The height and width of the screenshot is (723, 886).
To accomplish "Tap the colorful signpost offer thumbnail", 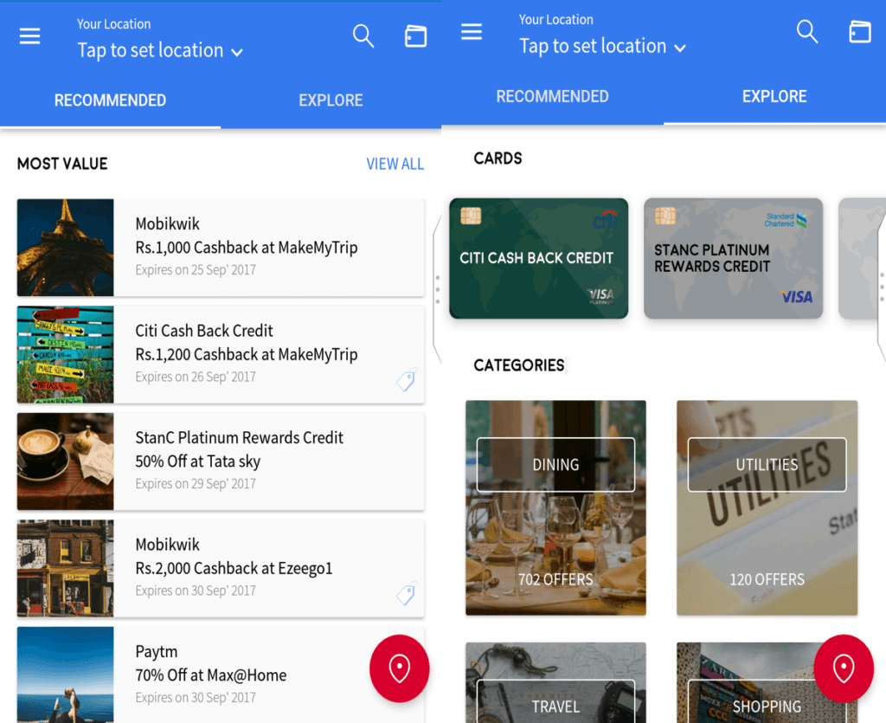I will click(x=66, y=354).
